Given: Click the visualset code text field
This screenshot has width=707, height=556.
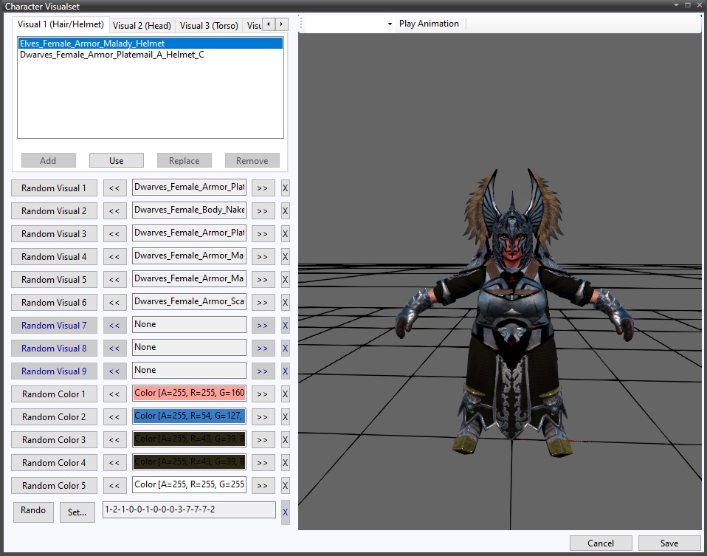Looking at the screenshot, I should (x=189, y=510).
